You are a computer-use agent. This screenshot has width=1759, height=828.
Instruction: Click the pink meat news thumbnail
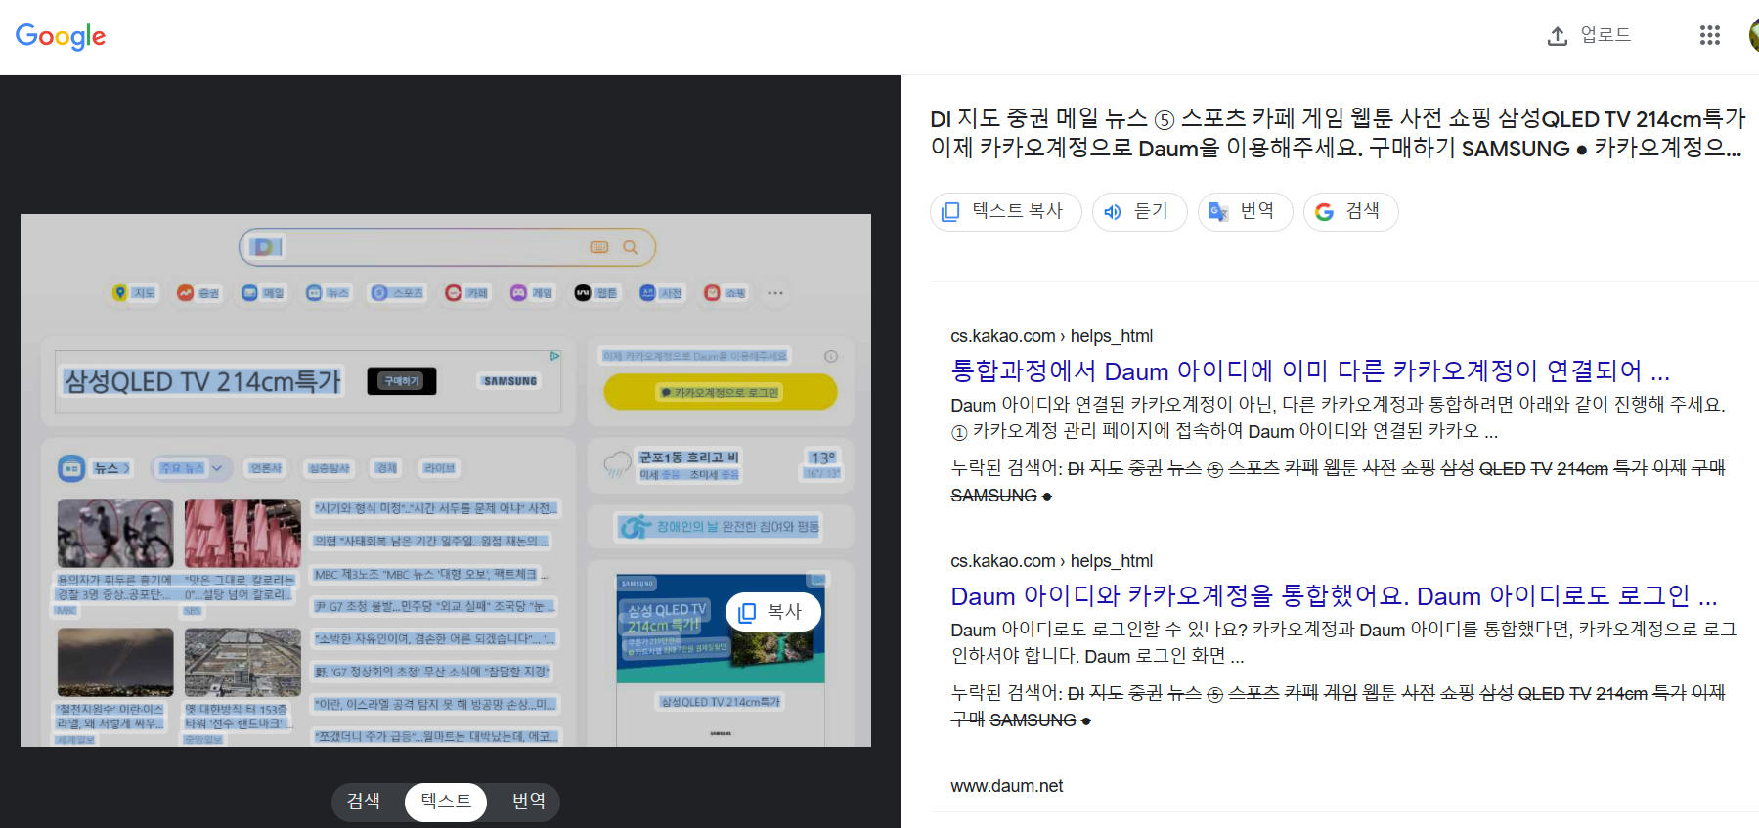tap(242, 533)
